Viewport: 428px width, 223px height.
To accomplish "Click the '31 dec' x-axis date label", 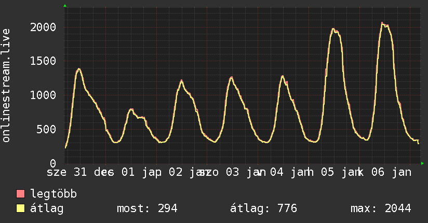I will tap(93, 172).
